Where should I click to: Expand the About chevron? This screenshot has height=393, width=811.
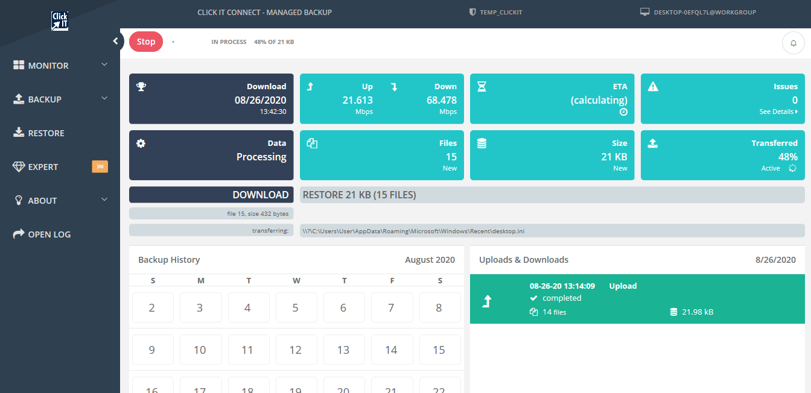pyautogui.click(x=104, y=200)
